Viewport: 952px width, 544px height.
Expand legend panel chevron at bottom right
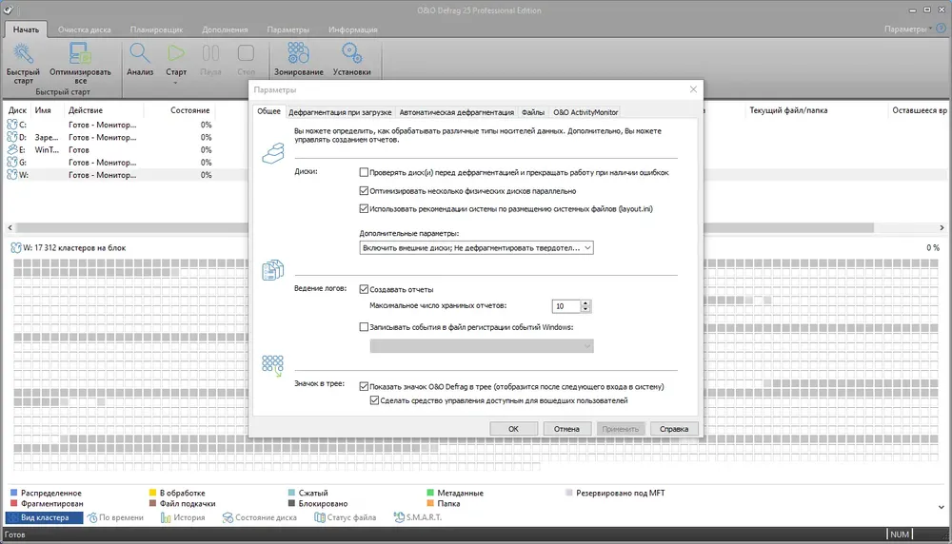coord(942,507)
